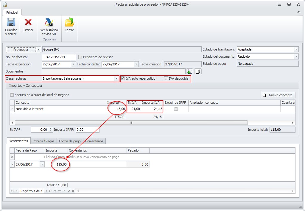The width and height of the screenshot is (305, 211).
Task: Click the copy documents icon beside Documentos field
Action: click(x=198, y=71)
